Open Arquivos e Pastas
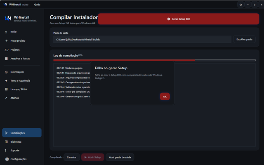Screen dimensions: 264x165 click(x=21, y=59)
